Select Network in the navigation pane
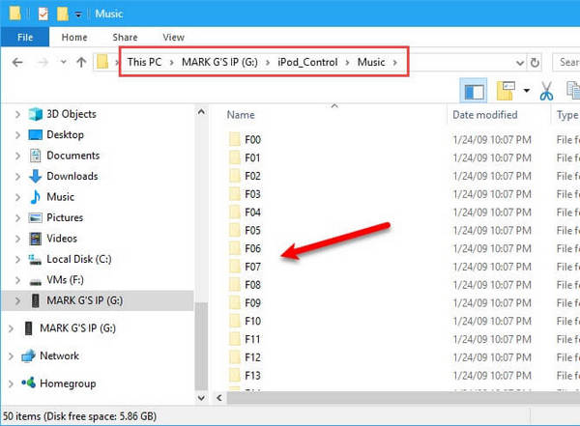This screenshot has height=426, width=580. point(59,355)
